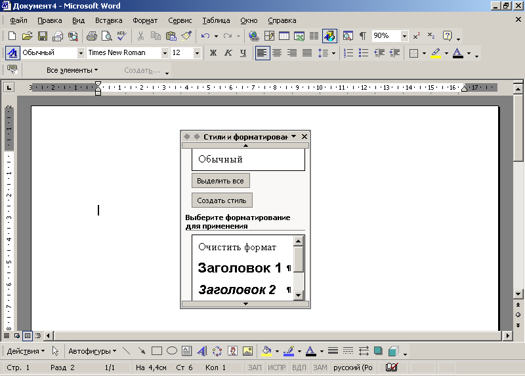Toggle Styles and Formatting pane button
This screenshot has width=525, height=376.
click(12, 53)
